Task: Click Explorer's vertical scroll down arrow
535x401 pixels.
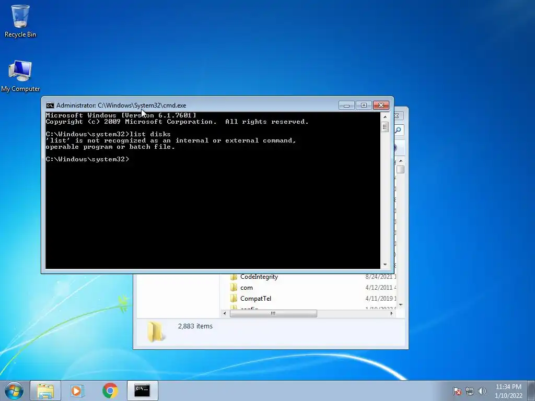Action: click(401, 304)
